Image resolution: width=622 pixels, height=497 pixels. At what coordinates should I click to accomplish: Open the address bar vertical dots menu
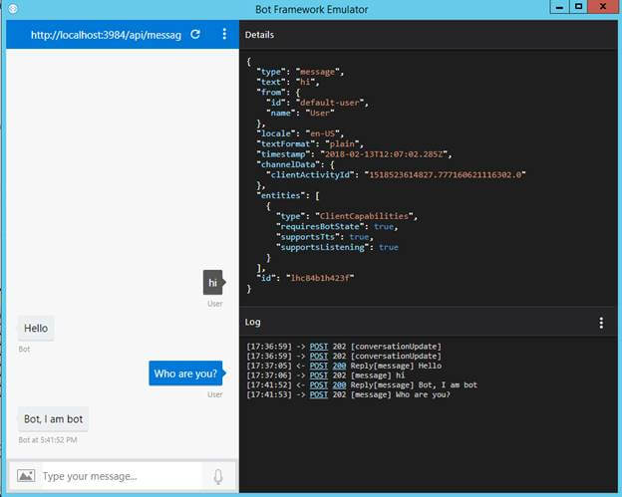pos(224,34)
